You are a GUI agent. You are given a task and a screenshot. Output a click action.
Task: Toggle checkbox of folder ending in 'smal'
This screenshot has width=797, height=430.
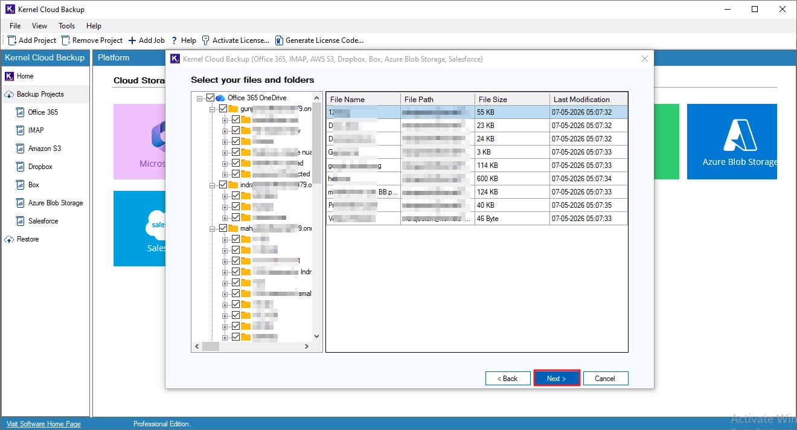coord(235,294)
